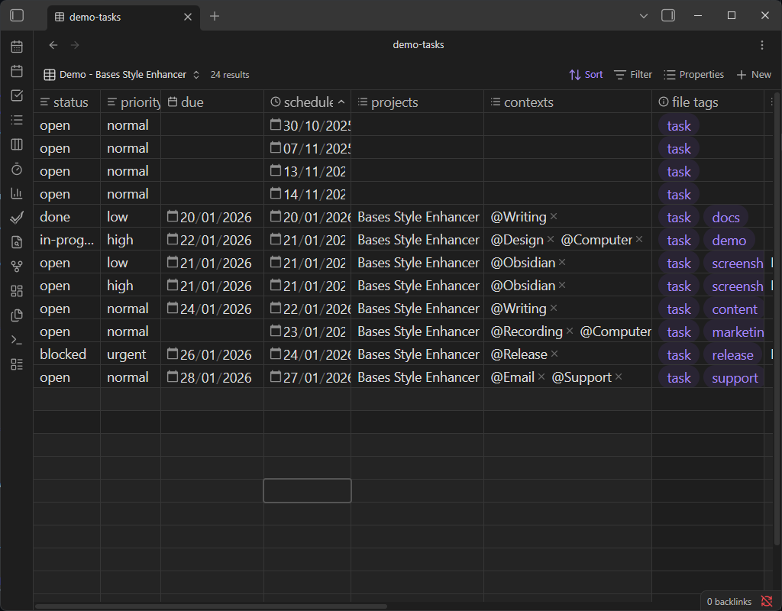Open the tab list chevron near window controls

pyautogui.click(x=643, y=15)
